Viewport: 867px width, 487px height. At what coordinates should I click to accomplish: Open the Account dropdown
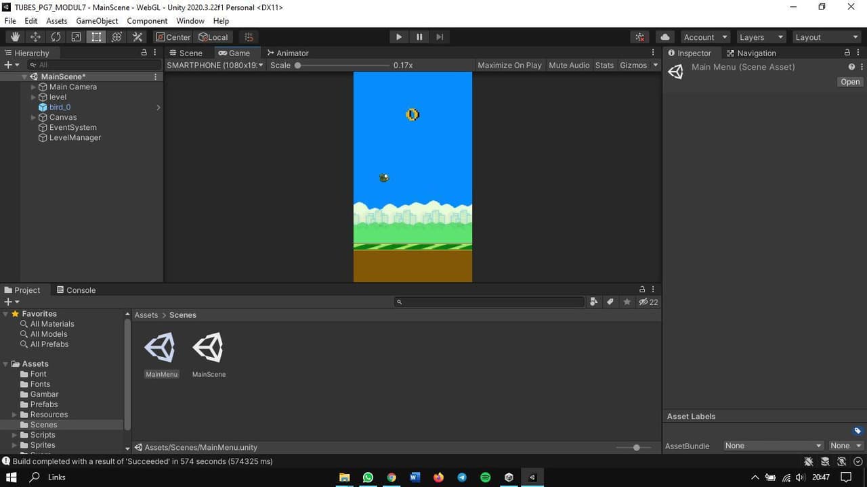[x=705, y=37]
